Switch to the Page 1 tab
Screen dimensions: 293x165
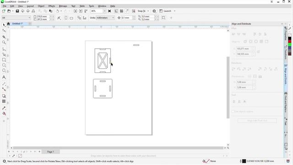point(51,152)
